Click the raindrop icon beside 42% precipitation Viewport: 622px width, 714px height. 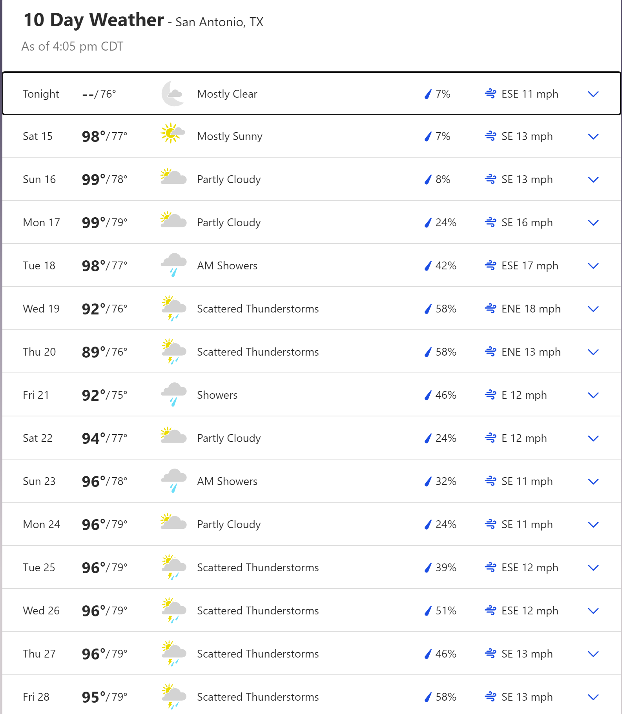pyautogui.click(x=428, y=266)
